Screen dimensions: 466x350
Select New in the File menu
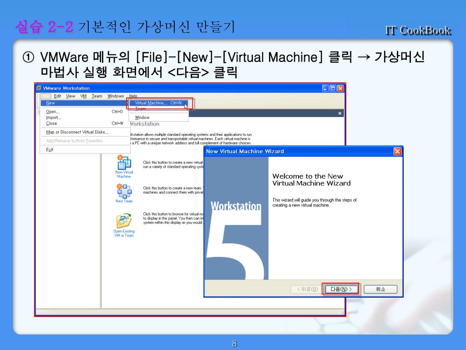coord(85,103)
